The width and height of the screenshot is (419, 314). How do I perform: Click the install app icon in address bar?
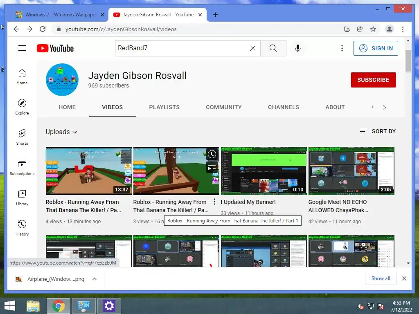tap(347, 29)
